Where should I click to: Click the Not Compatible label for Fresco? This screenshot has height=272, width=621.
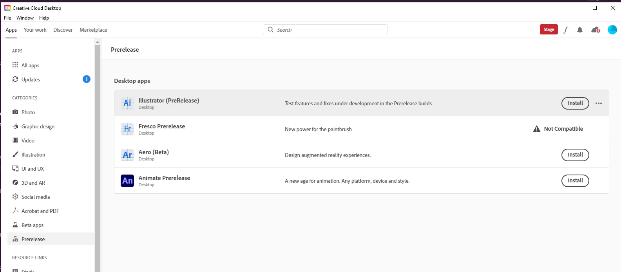tap(563, 129)
